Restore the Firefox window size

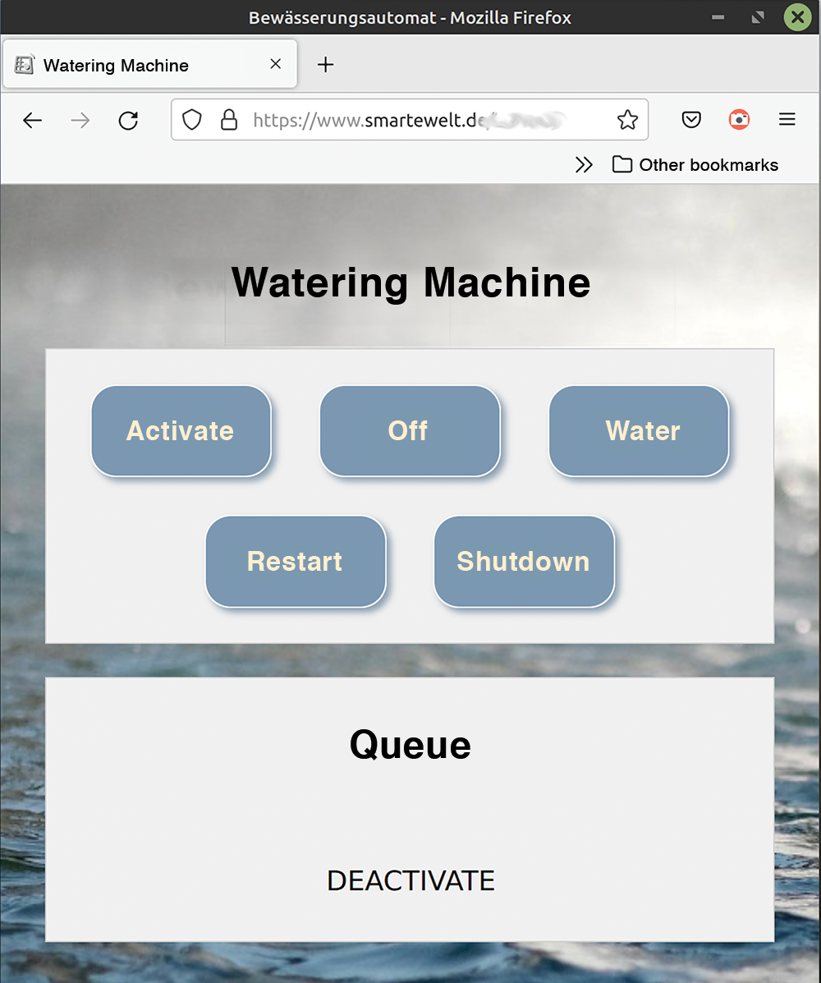(x=758, y=17)
